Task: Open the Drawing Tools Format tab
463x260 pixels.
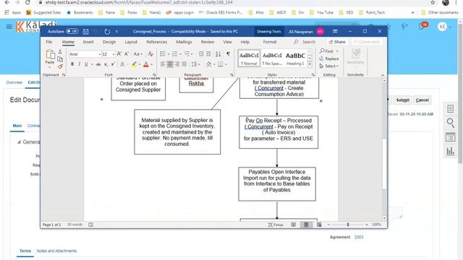Action: 270,42
